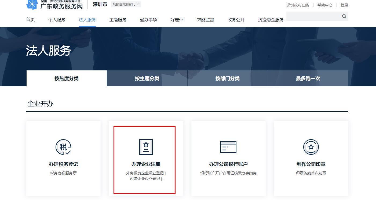The height and width of the screenshot is (201, 376).
Task: Click the 税 tax registration icon
Action: point(63,147)
